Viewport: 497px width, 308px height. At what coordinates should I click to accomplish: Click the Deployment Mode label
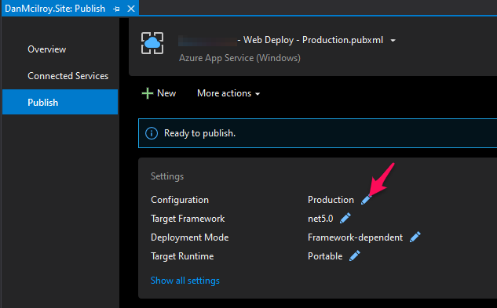click(189, 237)
